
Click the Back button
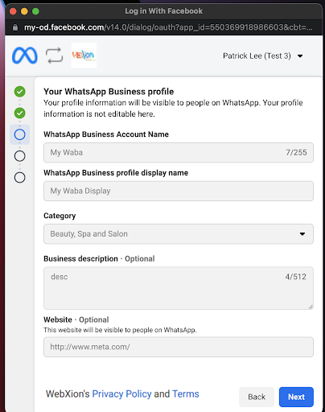(257, 397)
